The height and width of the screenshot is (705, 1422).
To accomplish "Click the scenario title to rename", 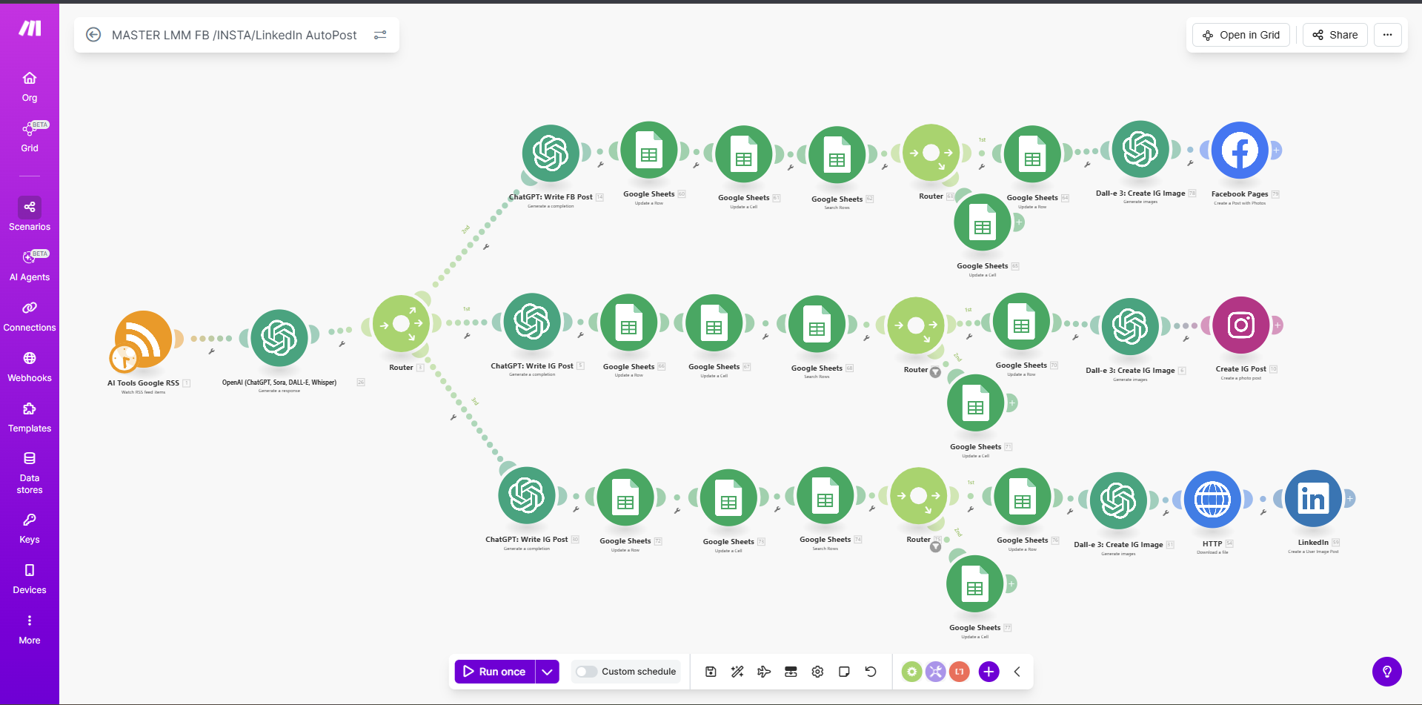I will pyautogui.click(x=234, y=35).
